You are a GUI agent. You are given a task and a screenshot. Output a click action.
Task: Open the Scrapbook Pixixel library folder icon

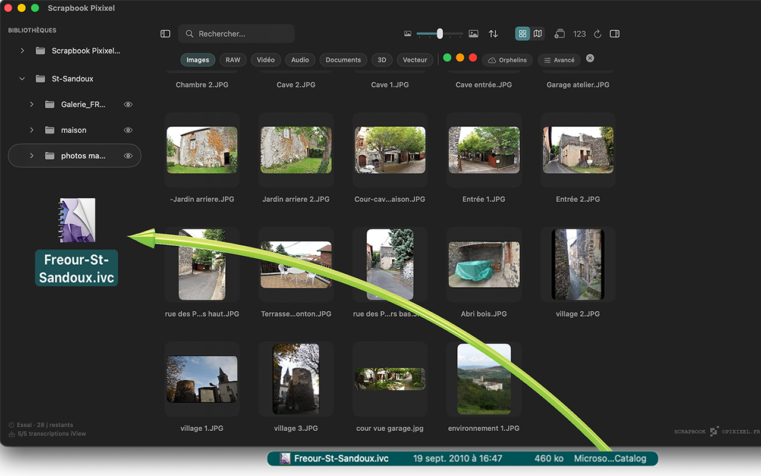coord(40,51)
